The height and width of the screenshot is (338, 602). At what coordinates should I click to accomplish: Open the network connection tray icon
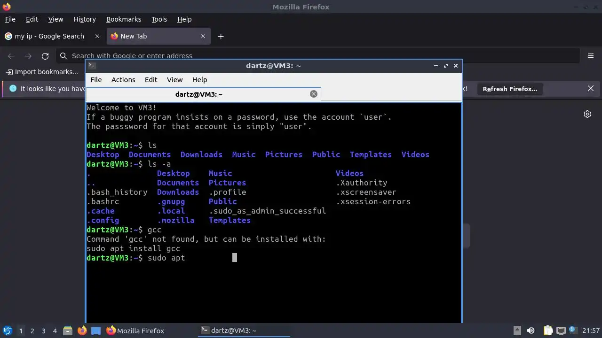tap(561, 330)
